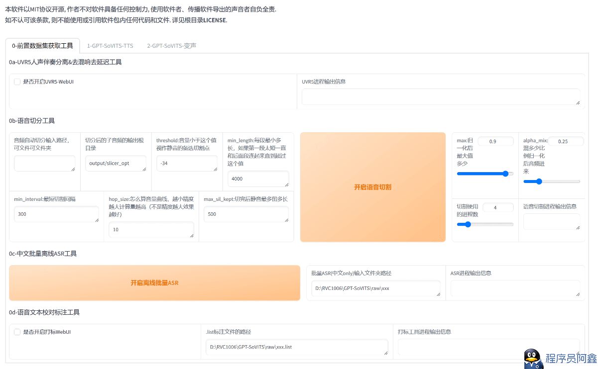Click the 0c-中文批量离线ASR工具 heading text
The height and width of the screenshot is (369, 599).
click(x=43, y=254)
